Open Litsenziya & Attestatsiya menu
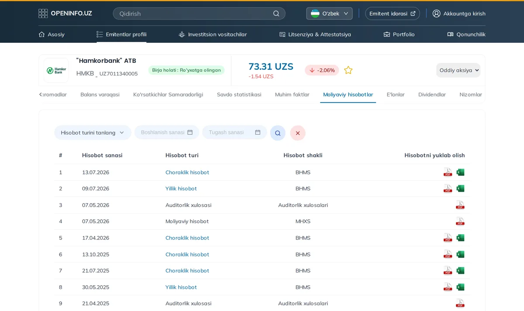This screenshot has width=524, height=311. point(315,34)
